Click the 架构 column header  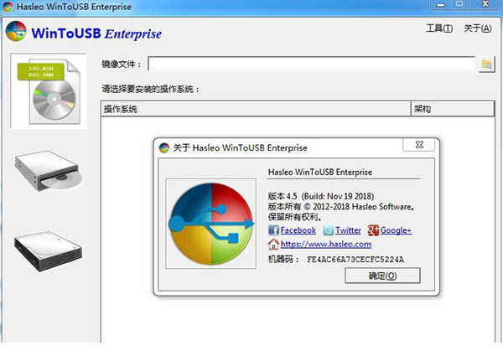[x=453, y=109]
